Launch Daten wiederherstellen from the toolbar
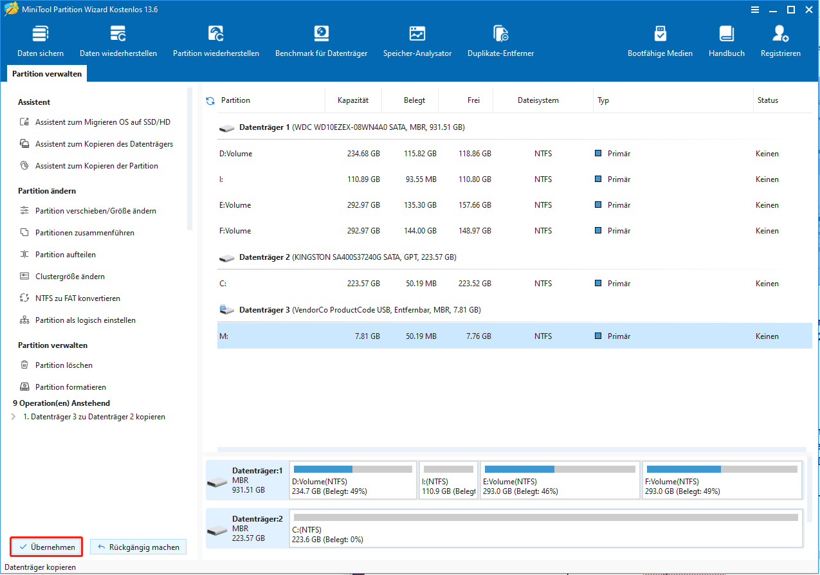Image resolution: width=820 pixels, height=575 pixels. pos(118,42)
